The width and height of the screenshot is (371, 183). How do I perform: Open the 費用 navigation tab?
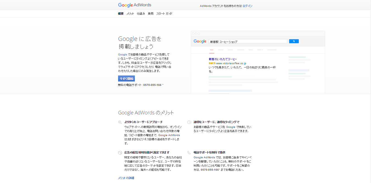pos(150,14)
